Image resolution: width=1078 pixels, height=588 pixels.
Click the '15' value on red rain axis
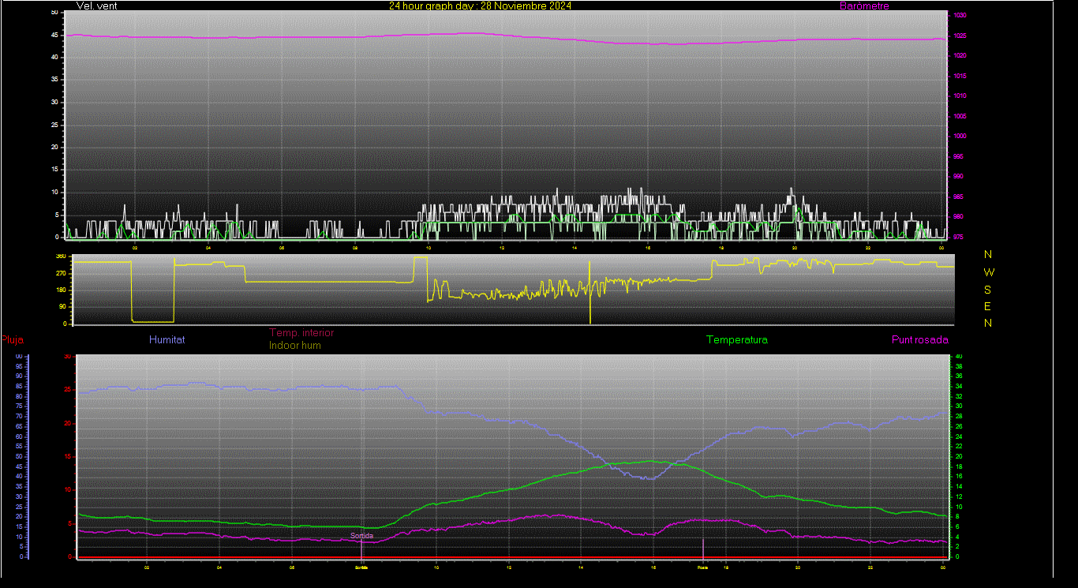(x=67, y=456)
